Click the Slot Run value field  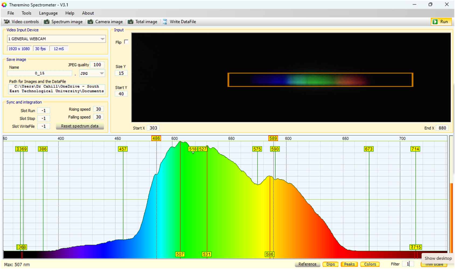(44, 111)
